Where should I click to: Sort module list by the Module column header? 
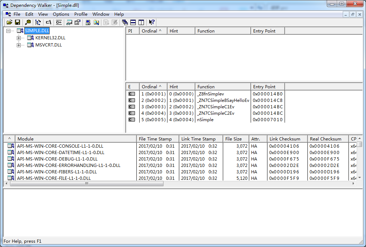coord(76,139)
